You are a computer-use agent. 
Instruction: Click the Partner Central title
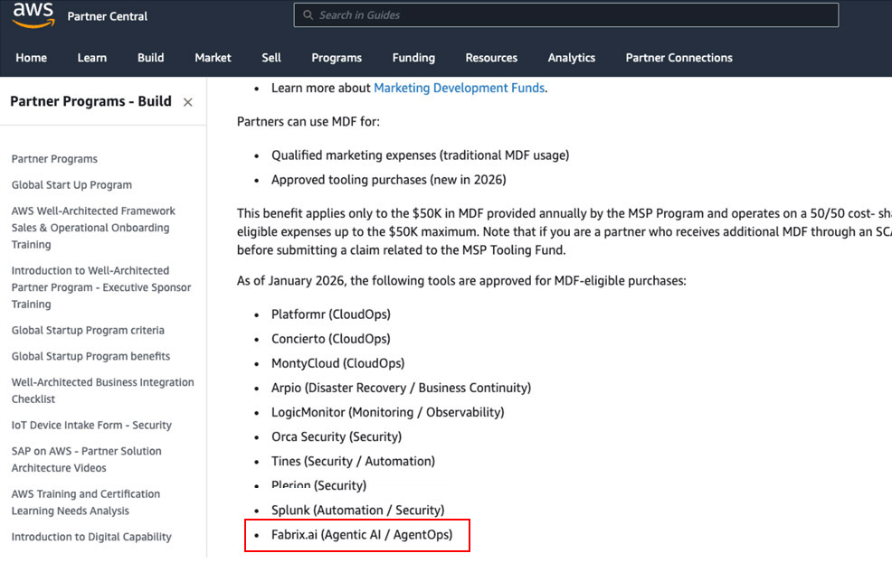click(x=107, y=16)
